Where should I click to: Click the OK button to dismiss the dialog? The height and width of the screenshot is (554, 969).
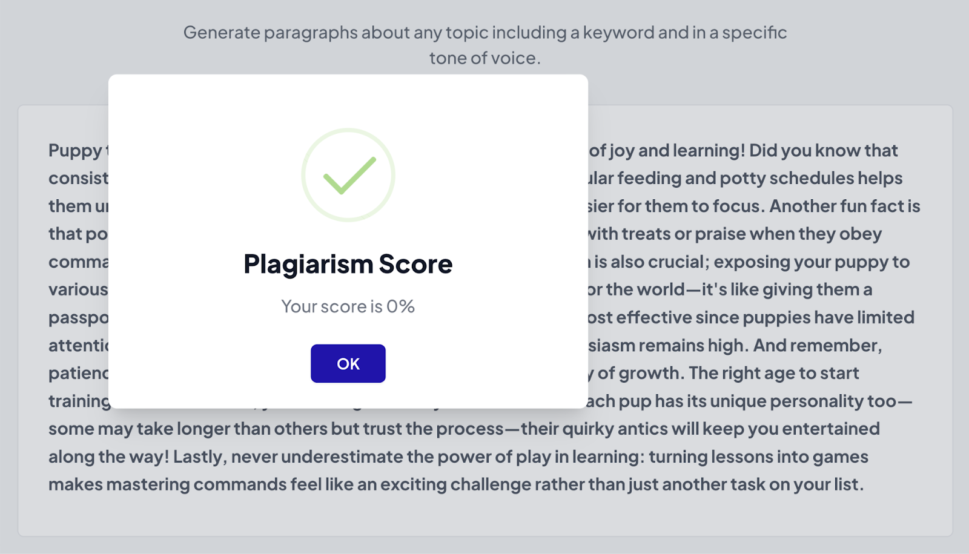pyautogui.click(x=348, y=363)
